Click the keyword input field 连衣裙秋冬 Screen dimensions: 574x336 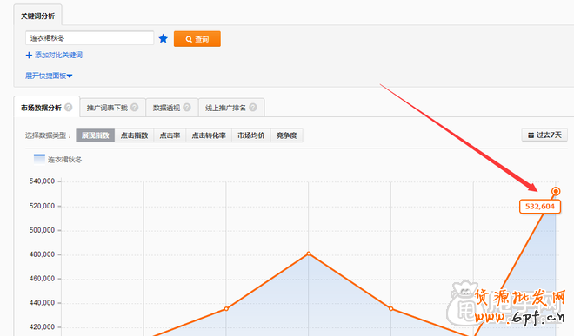[90, 38]
